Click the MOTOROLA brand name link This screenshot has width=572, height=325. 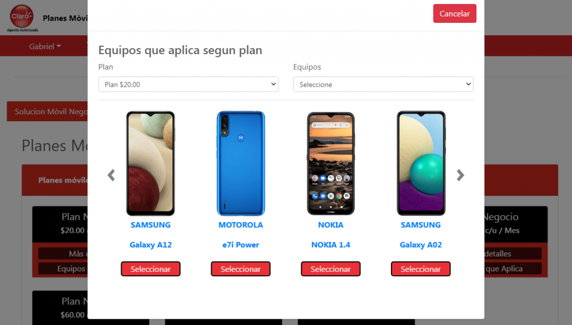(x=241, y=224)
